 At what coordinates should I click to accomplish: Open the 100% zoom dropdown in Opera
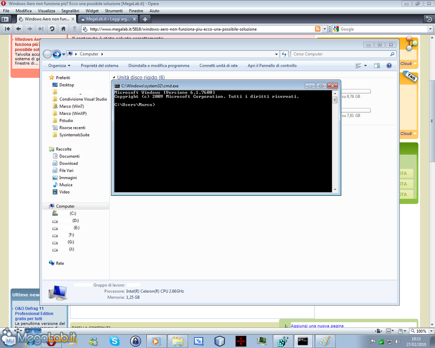click(431, 331)
